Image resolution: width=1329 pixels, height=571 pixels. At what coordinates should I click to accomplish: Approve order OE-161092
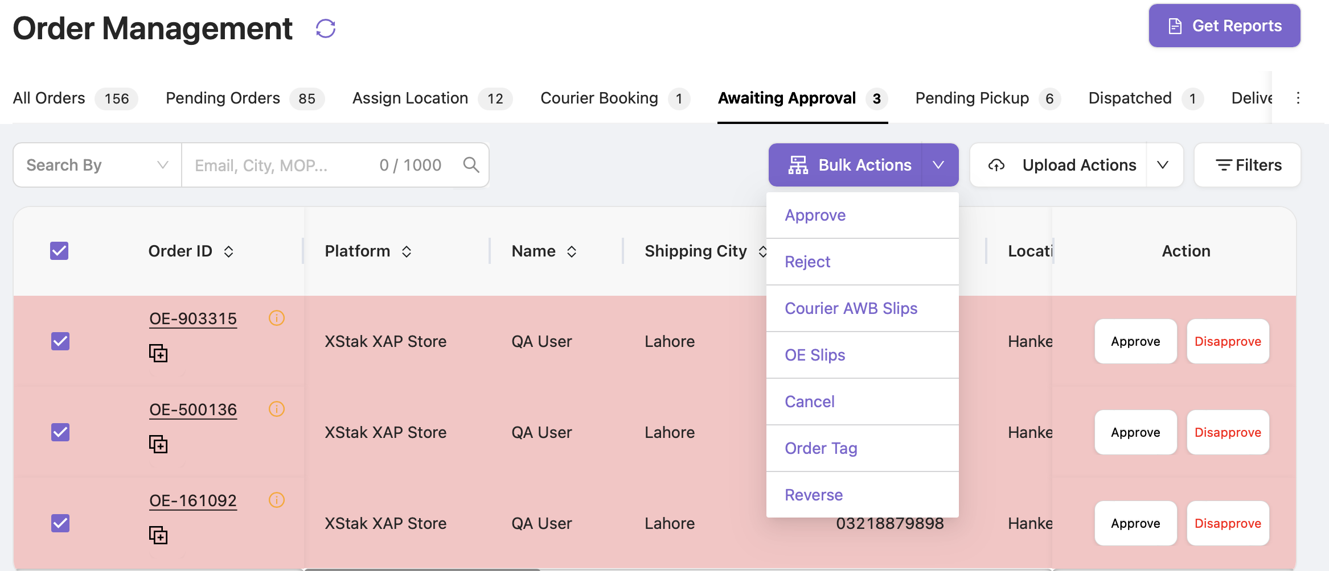1135,523
